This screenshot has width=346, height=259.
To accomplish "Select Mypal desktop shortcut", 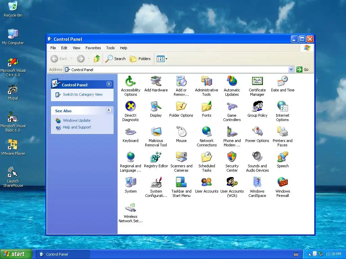I will (x=13, y=92).
